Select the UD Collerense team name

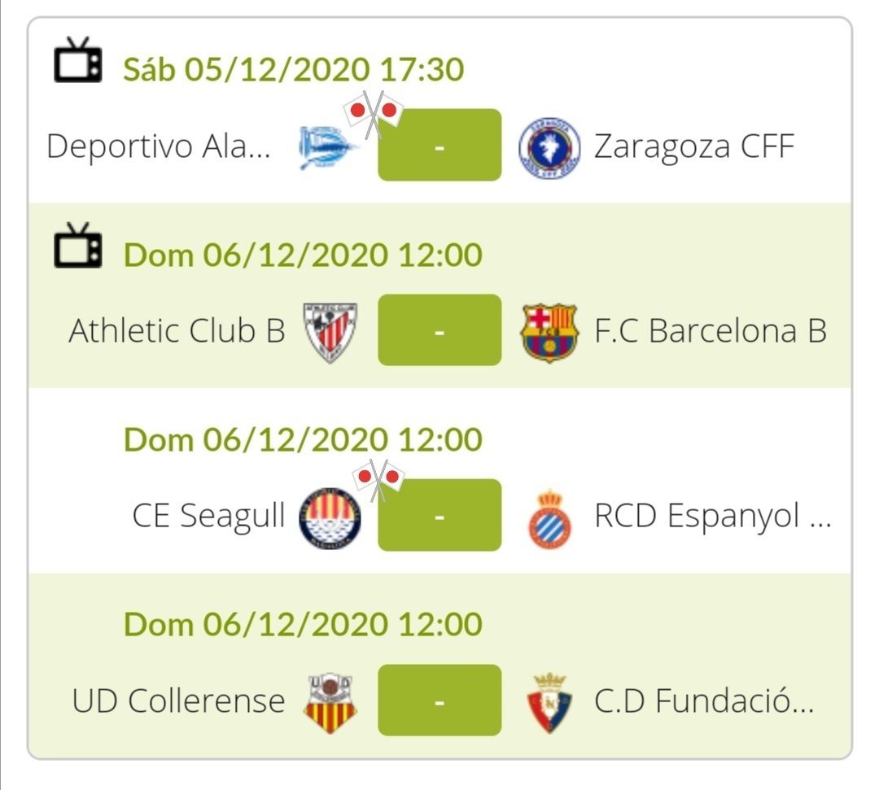[179, 701]
